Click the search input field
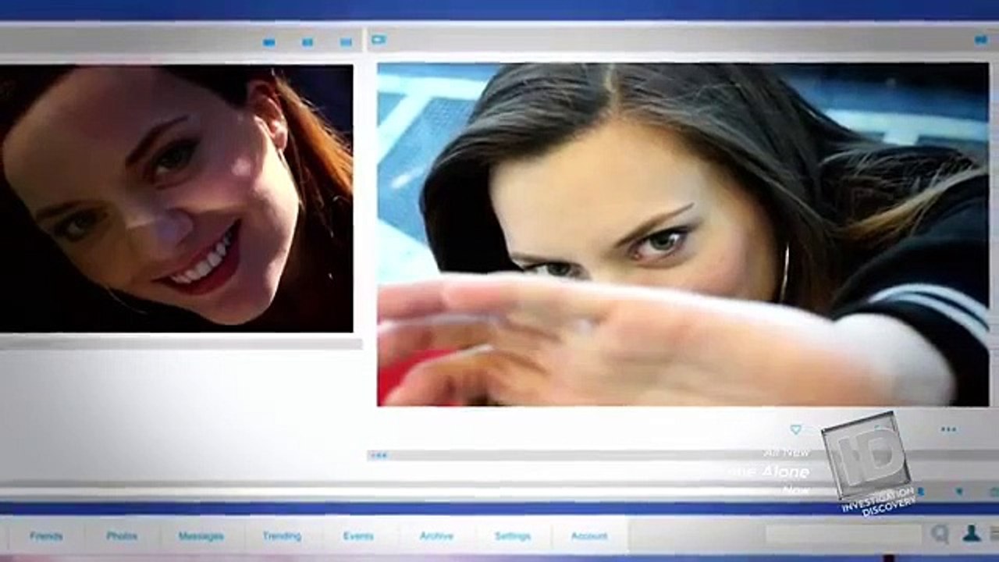 tap(843, 535)
